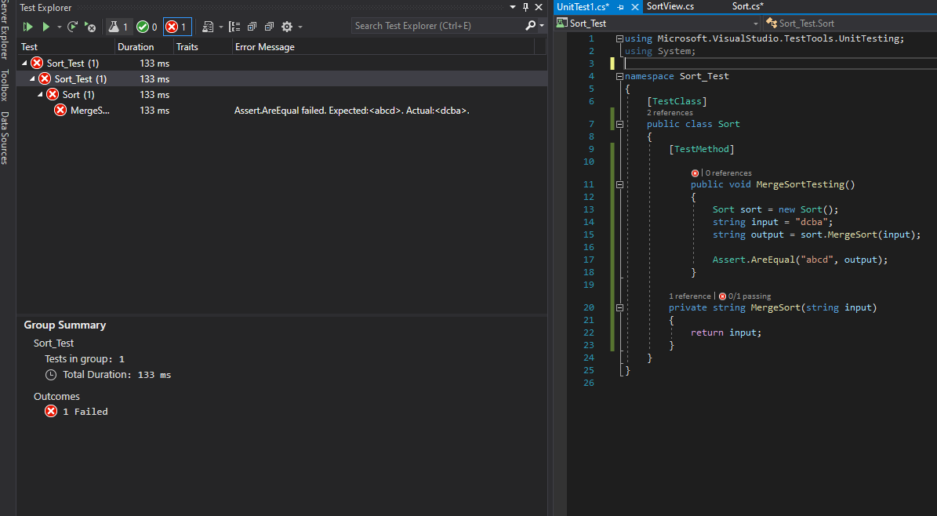Open the Toolbox side tab

click(x=5, y=85)
